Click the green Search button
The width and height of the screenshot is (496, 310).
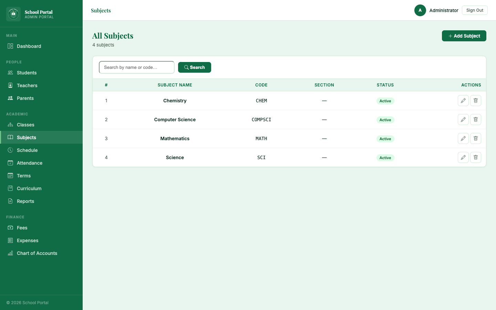point(194,68)
